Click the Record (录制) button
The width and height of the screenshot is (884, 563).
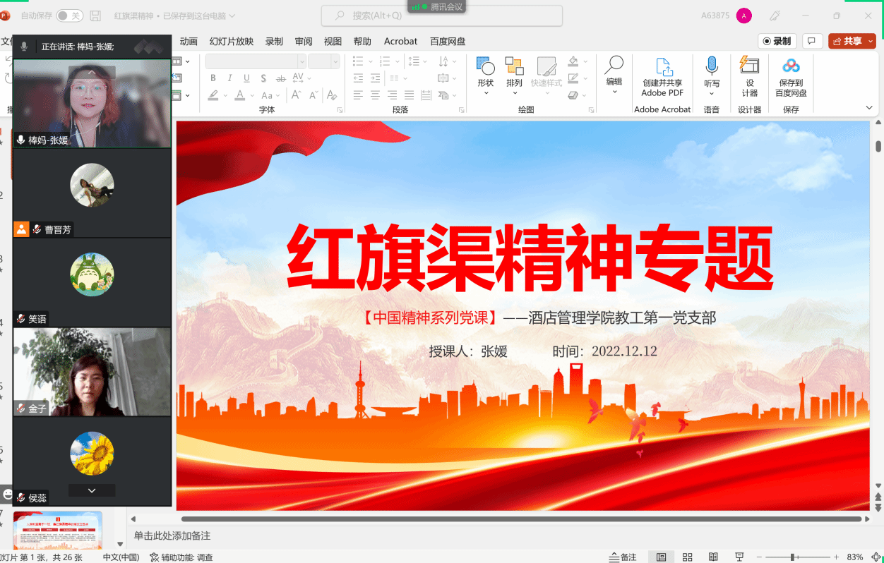777,41
